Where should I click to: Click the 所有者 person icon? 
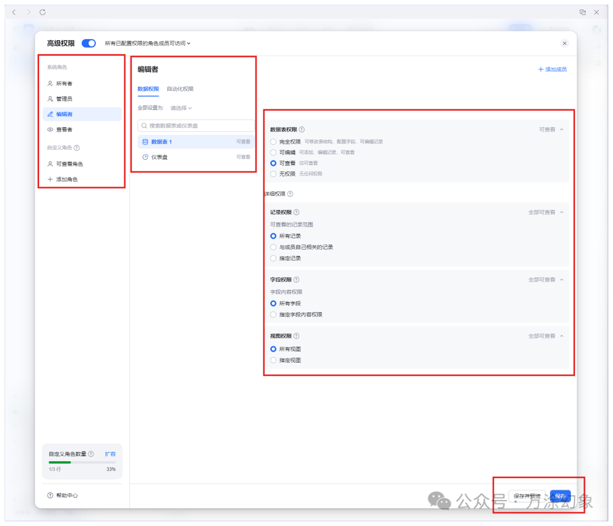point(50,83)
